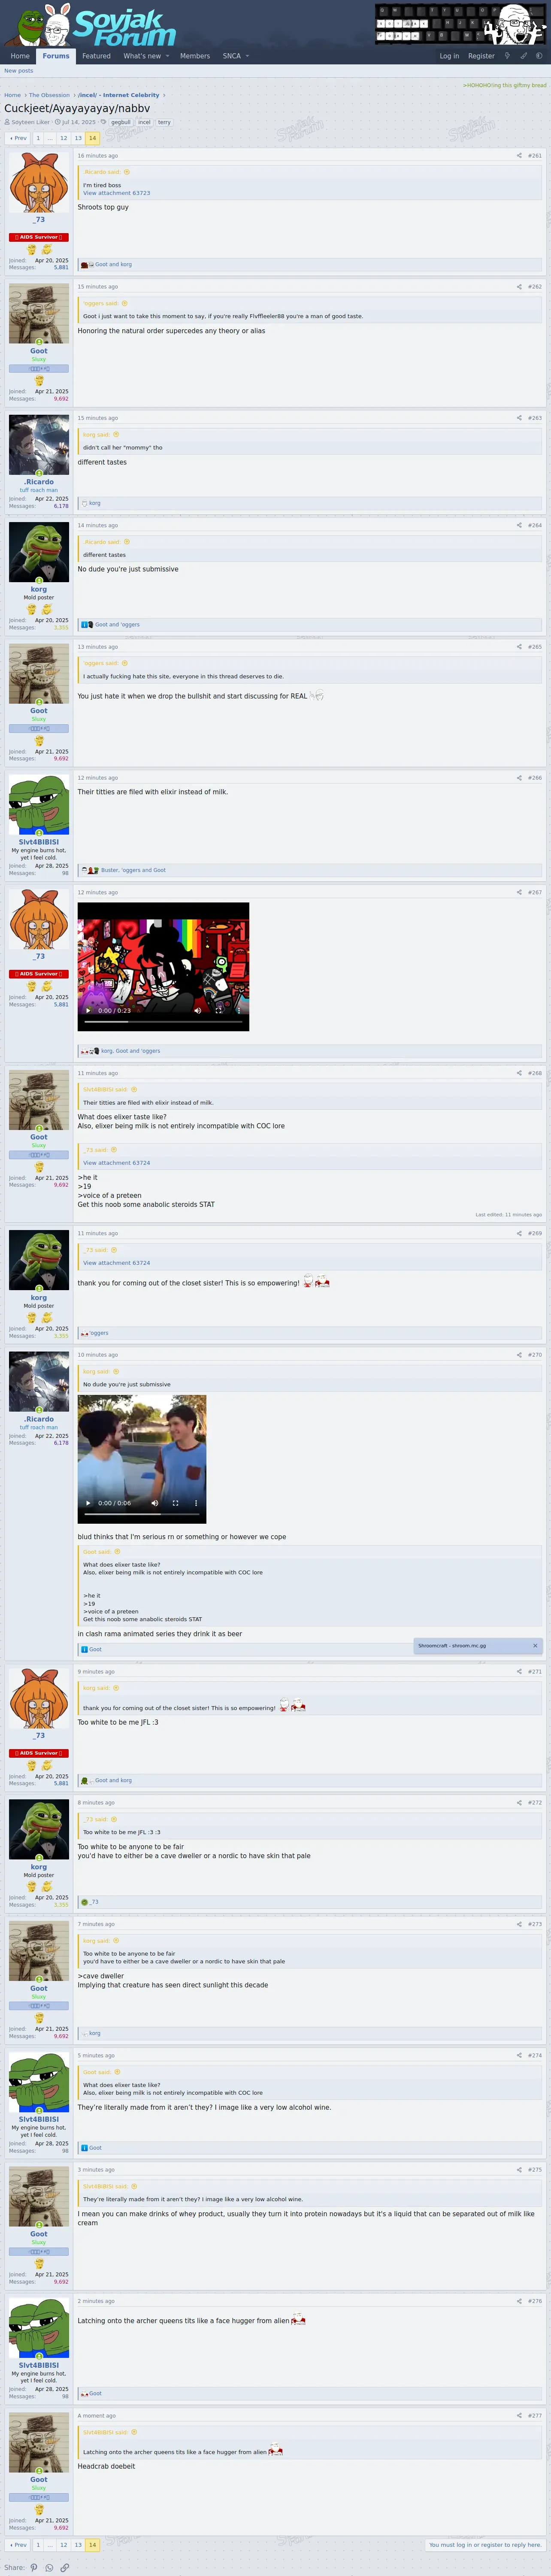Click the share icon on post #264
Image resolution: width=551 pixels, height=2576 pixels.
(x=518, y=525)
